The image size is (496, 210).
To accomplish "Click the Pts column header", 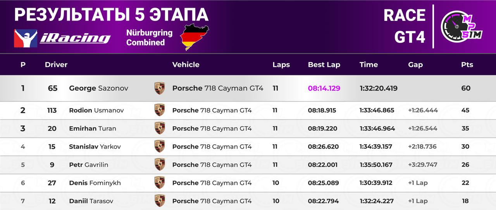I will pos(467,64).
